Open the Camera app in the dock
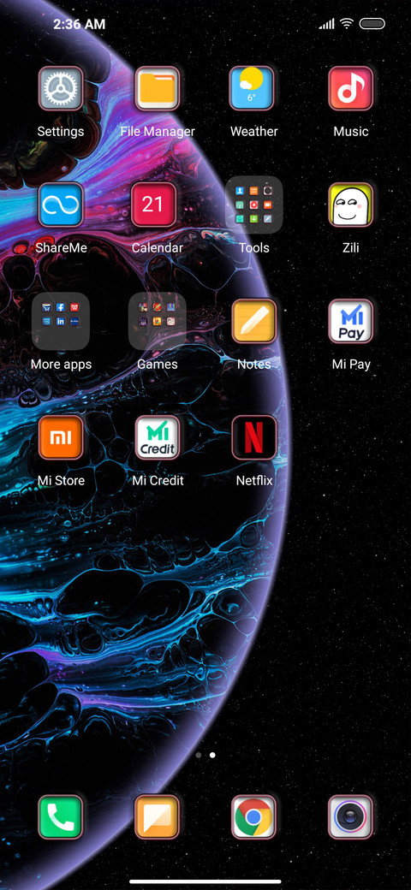The height and width of the screenshot is (890, 411). (x=351, y=816)
